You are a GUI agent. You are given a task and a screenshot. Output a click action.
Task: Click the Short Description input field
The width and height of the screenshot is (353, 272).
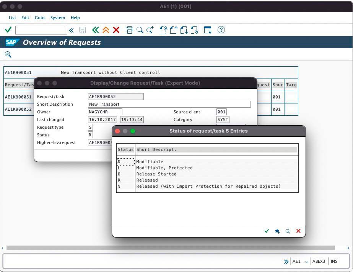(169, 104)
